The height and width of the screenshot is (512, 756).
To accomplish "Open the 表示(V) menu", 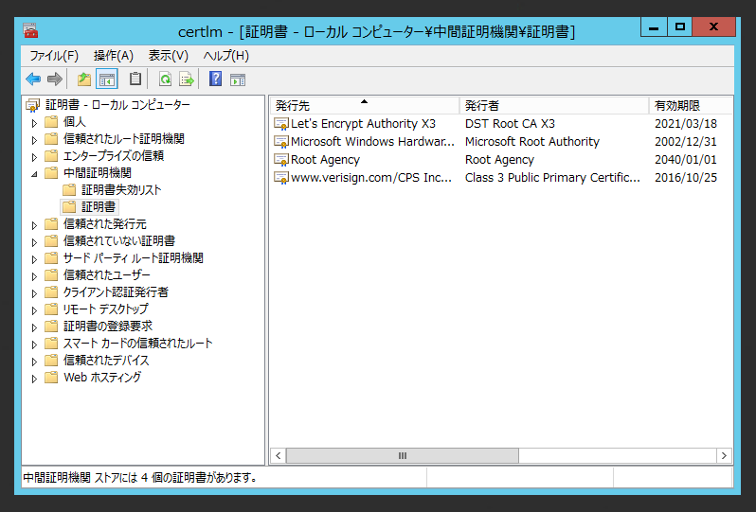I will pos(169,56).
